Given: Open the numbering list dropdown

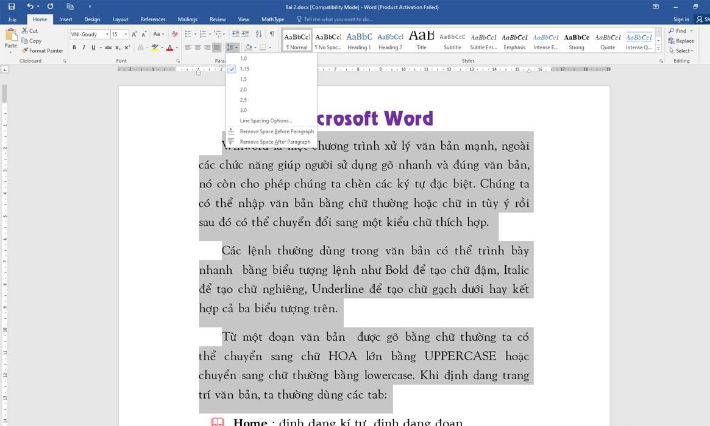Looking at the screenshot, I should tap(210, 34).
